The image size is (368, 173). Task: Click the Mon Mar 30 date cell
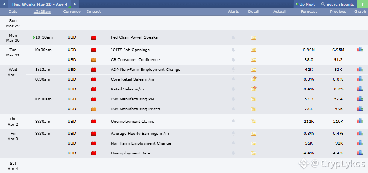pyautogui.click(x=13, y=37)
